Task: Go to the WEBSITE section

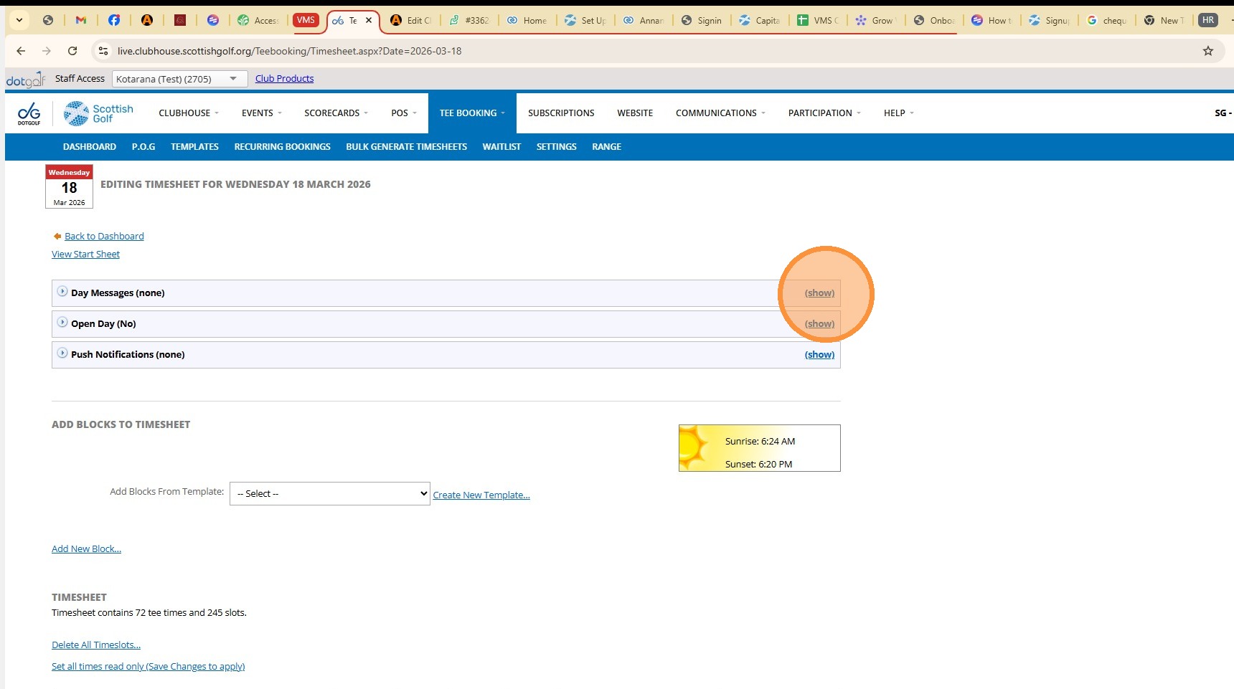Action: (635, 113)
